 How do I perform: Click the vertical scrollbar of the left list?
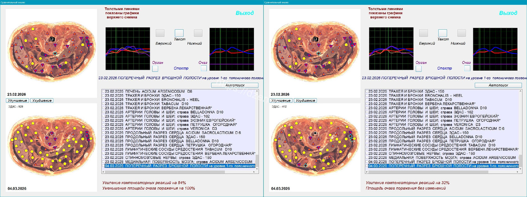pos(257,129)
